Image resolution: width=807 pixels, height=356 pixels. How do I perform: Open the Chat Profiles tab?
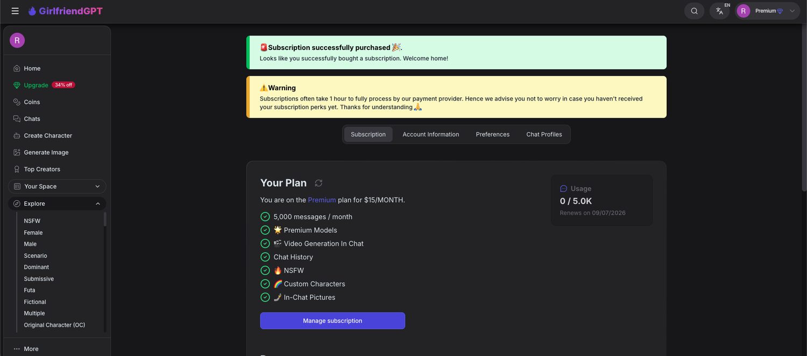pos(544,134)
